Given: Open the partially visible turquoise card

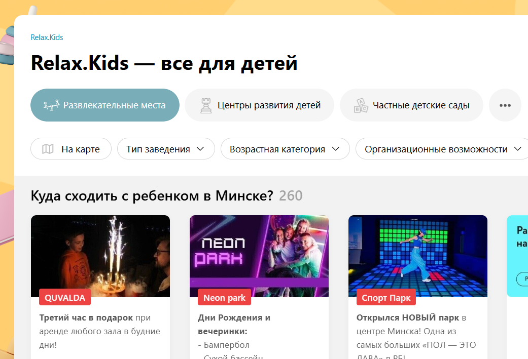Looking at the screenshot, I should click(517, 256).
